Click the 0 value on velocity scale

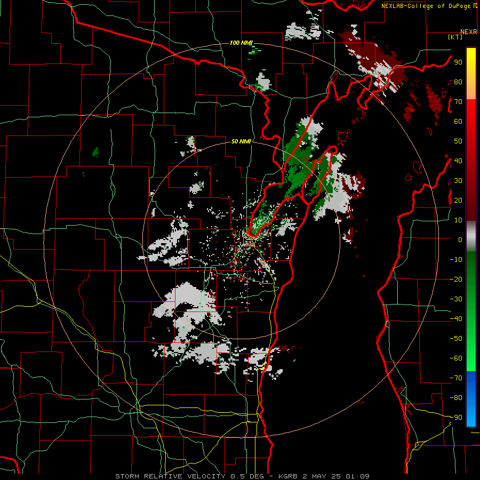coord(460,239)
